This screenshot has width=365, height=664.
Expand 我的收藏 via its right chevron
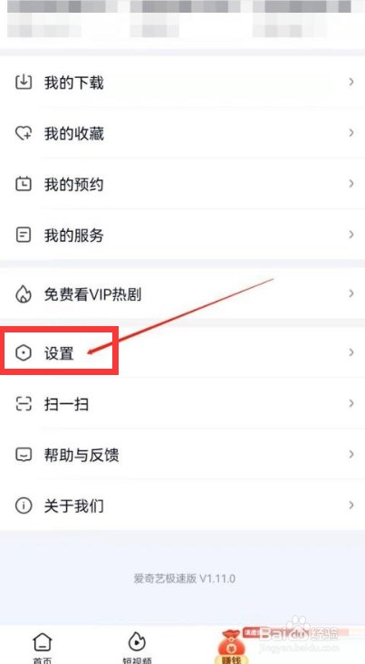click(351, 133)
